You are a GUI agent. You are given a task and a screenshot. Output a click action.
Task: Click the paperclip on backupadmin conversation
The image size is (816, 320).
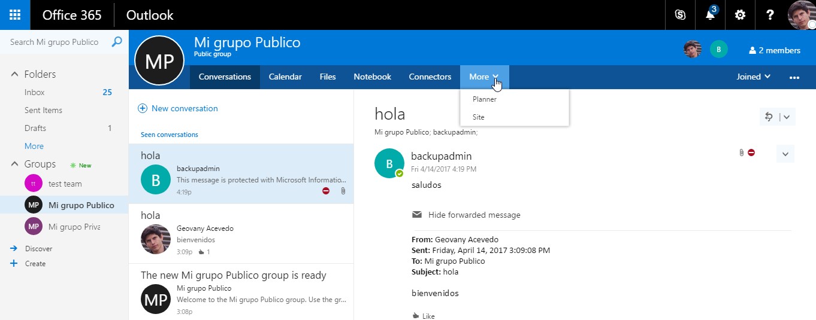click(x=343, y=191)
